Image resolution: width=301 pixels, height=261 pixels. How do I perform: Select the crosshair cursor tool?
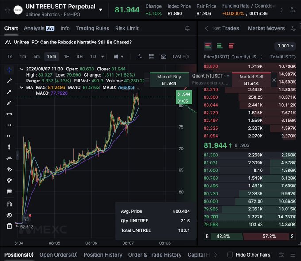[x=9, y=70]
